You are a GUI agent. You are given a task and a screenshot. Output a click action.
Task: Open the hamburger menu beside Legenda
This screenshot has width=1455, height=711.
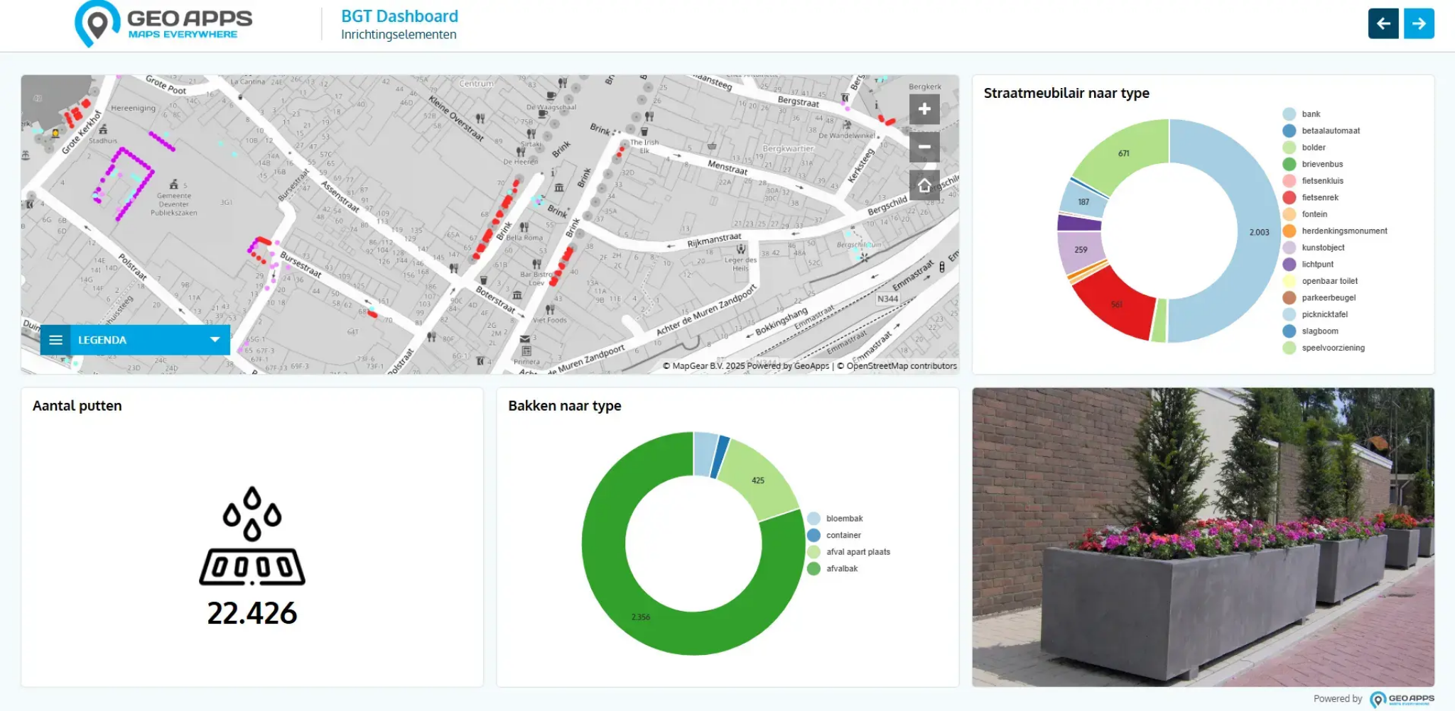56,340
